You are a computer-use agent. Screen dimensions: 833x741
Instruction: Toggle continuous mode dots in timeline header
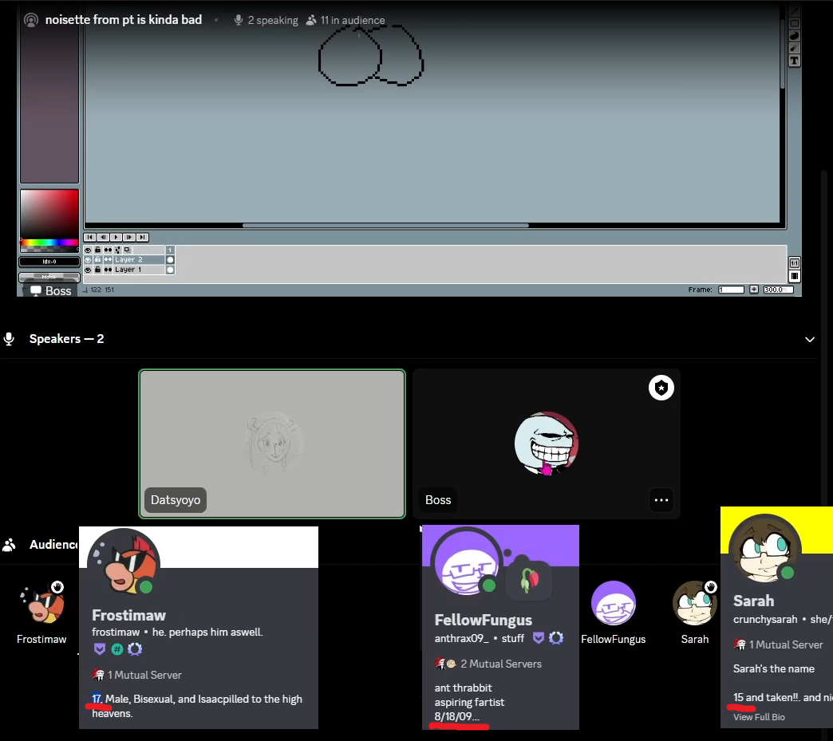[108, 250]
